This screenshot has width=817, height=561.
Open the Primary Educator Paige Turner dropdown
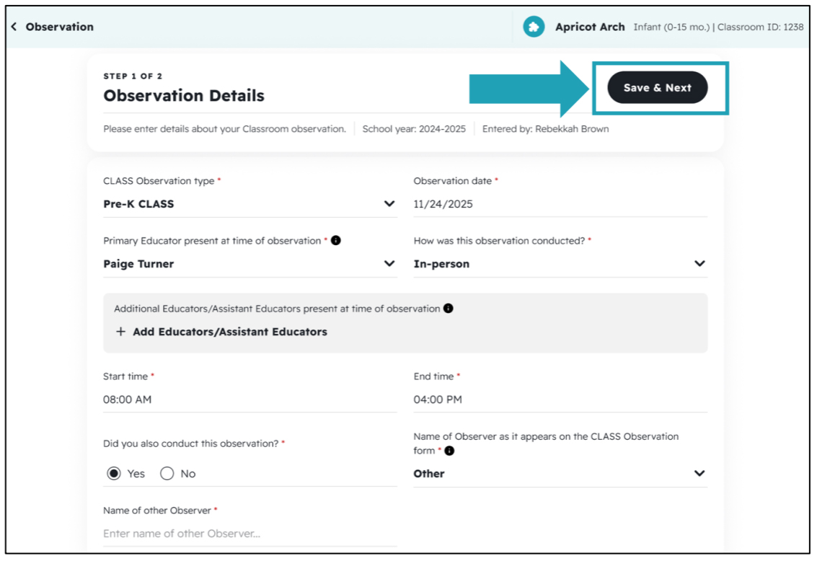point(250,264)
